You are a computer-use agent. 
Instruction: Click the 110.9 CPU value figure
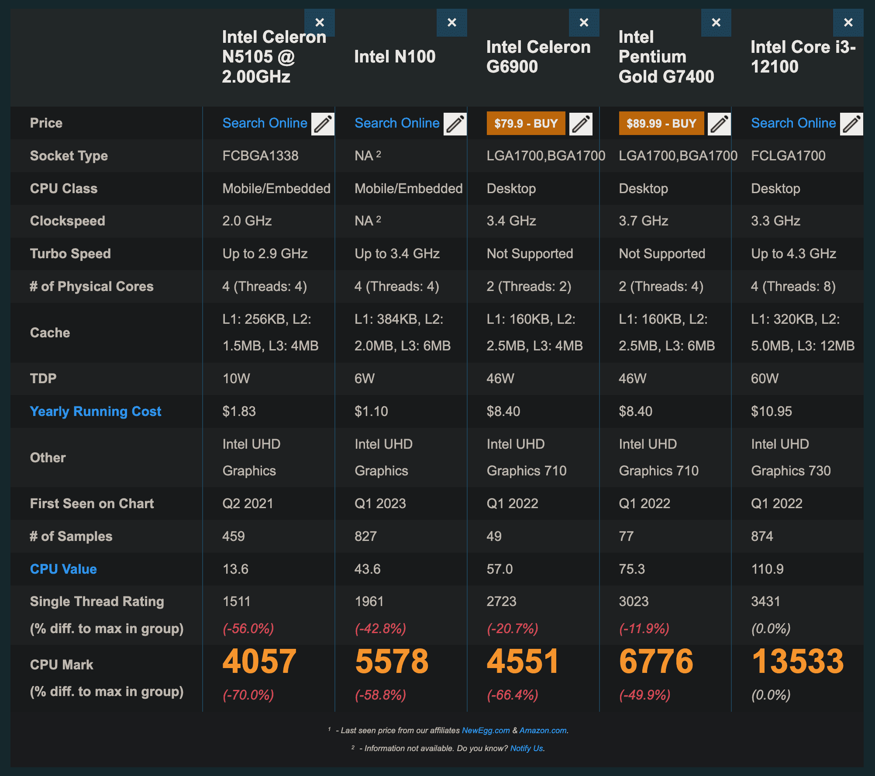[767, 569]
